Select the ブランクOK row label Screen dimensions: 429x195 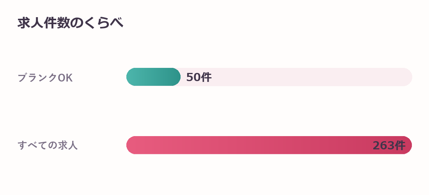[x=45, y=78]
